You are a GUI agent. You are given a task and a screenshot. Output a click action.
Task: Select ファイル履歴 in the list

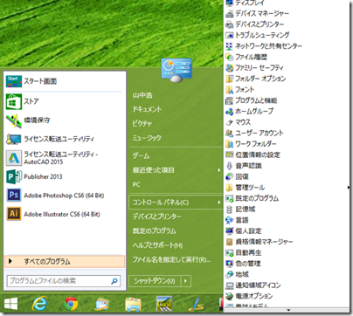251,57
